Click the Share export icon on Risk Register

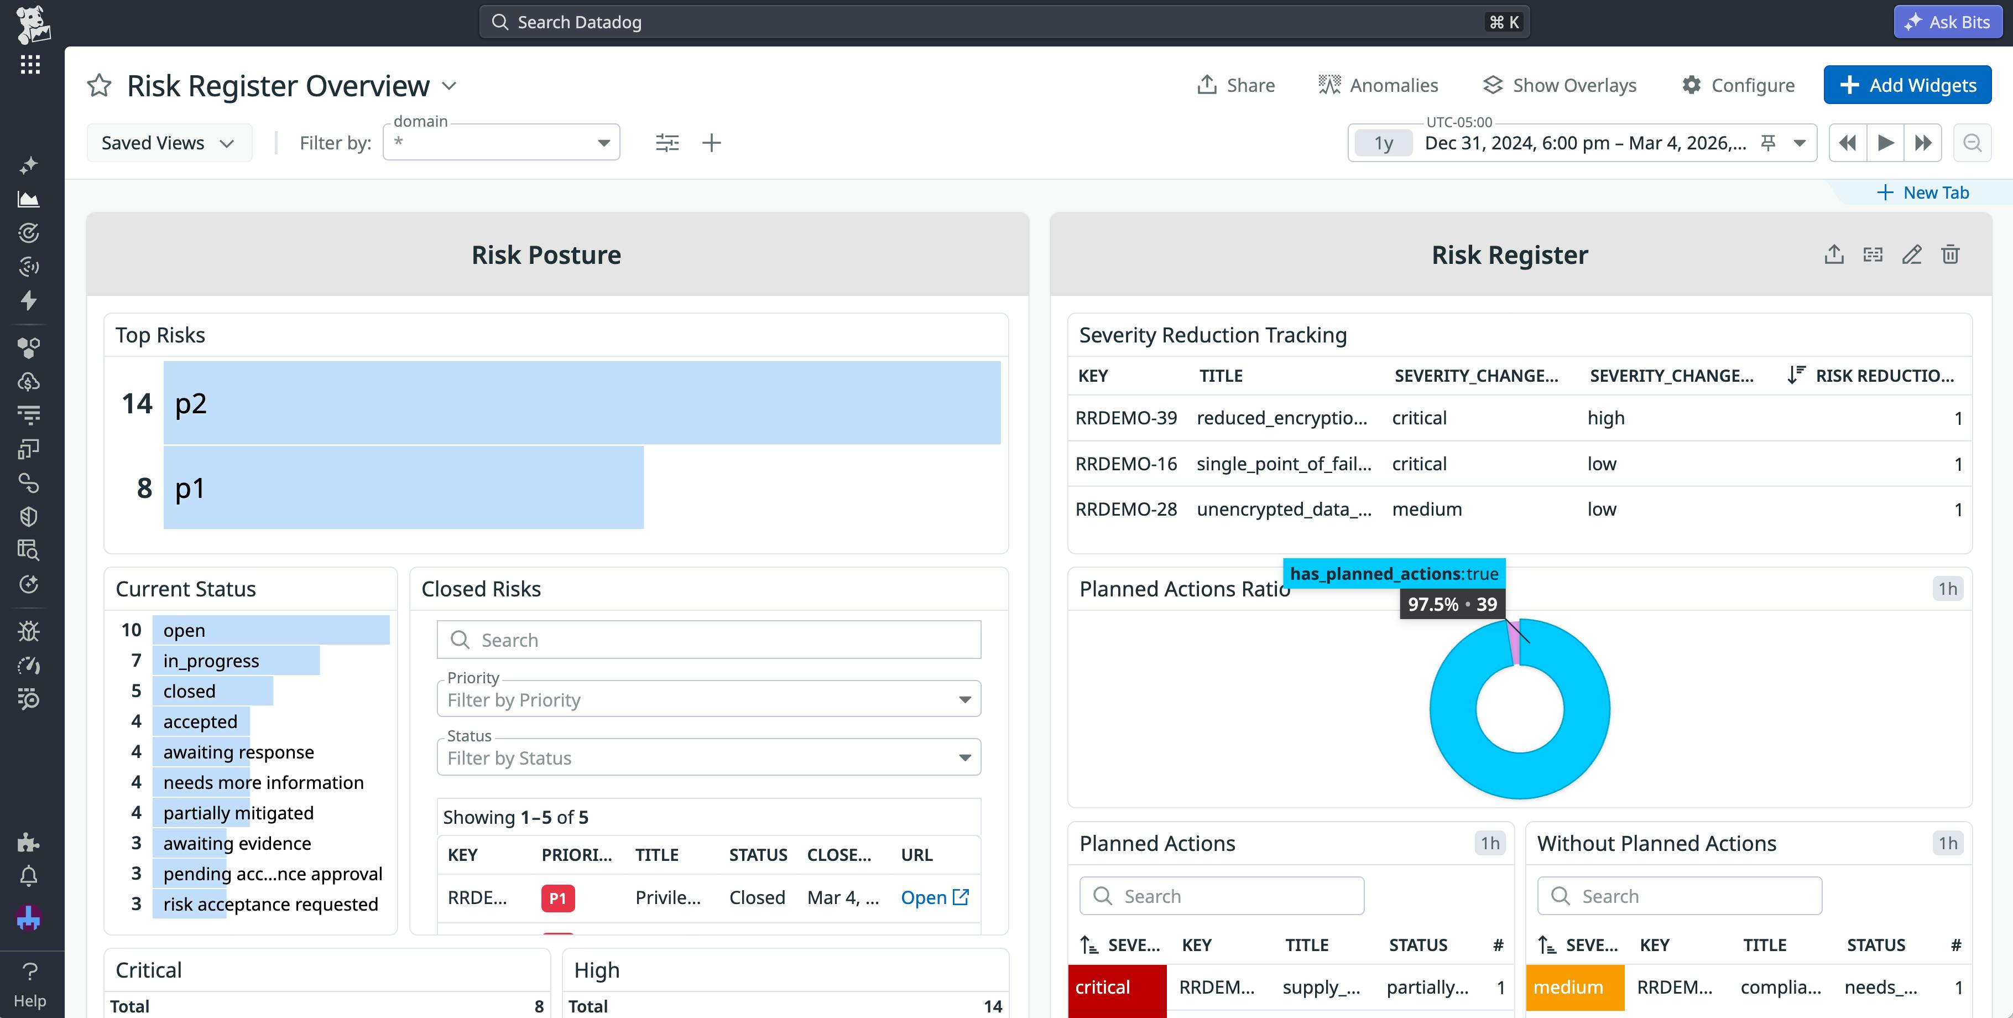1834,254
